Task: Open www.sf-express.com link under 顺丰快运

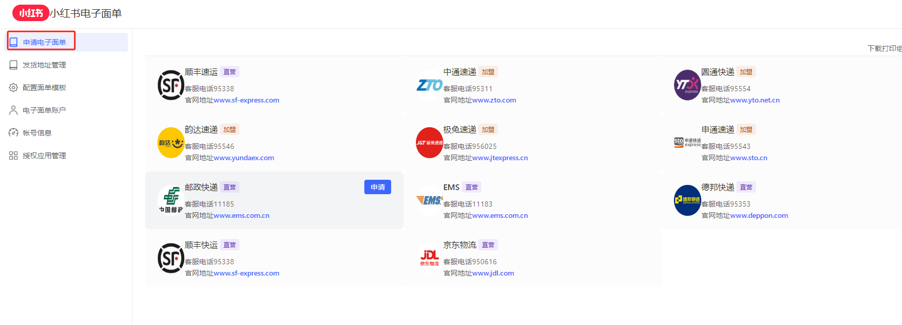Action: coord(247,273)
